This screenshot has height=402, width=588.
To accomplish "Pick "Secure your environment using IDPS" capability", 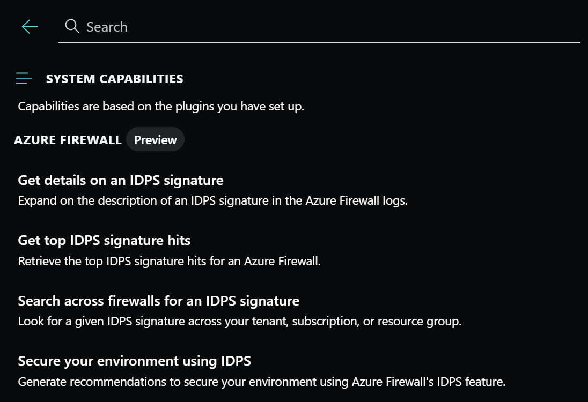I will [134, 361].
